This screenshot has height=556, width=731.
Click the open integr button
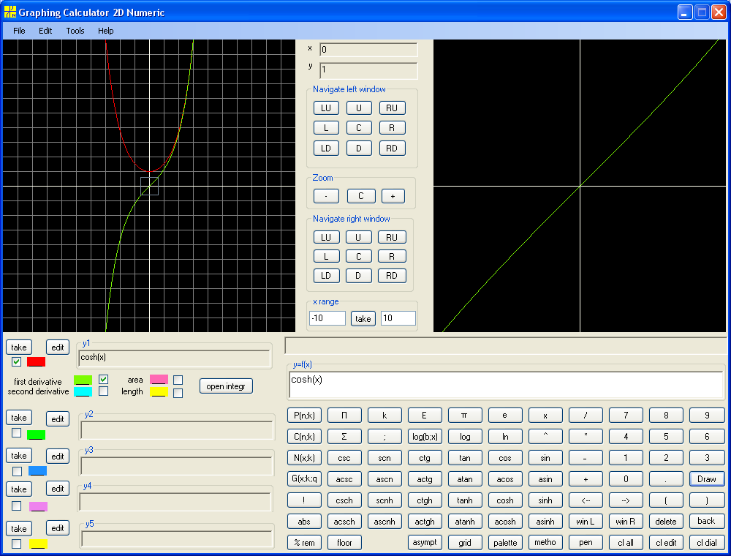[226, 386]
